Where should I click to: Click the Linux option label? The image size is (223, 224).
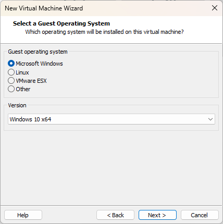pos(22,72)
